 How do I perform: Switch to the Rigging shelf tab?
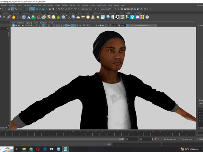(x=16, y=13)
